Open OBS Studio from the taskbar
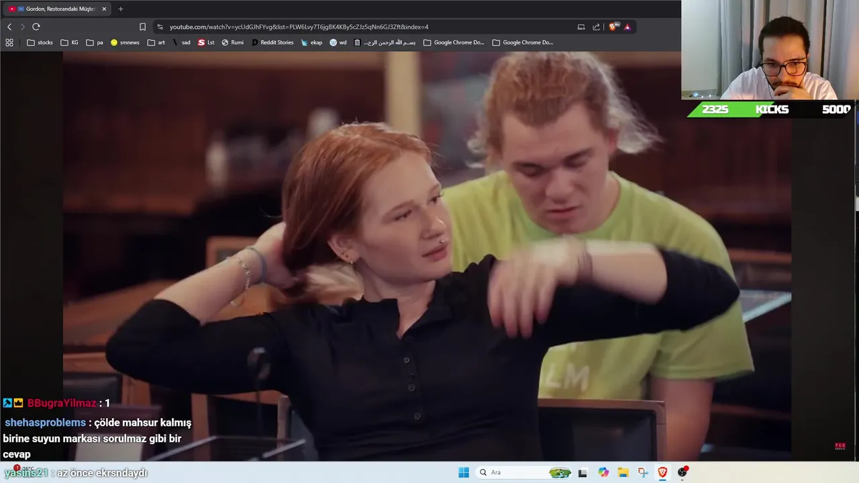The height and width of the screenshot is (483, 859). (683, 472)
